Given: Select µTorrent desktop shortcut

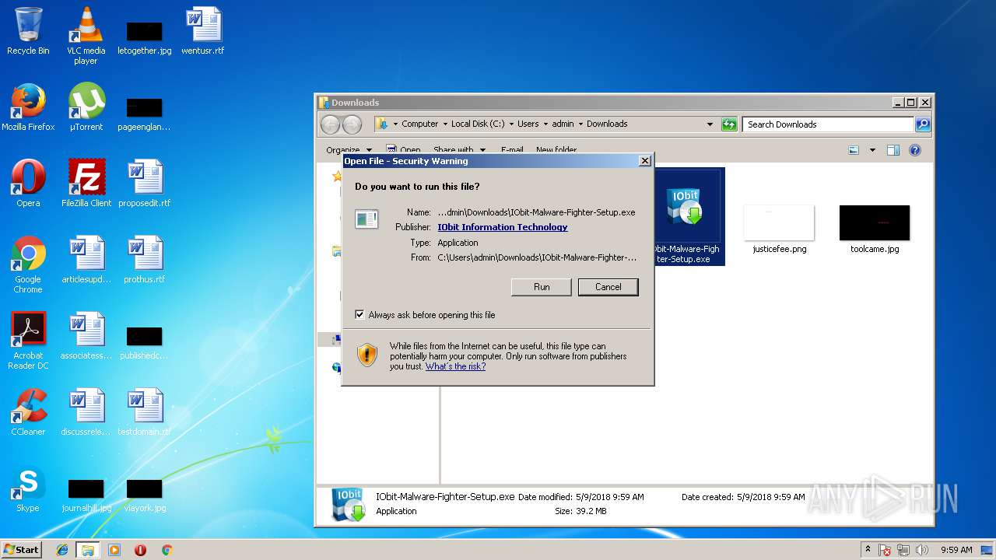Looking at the screenshot, I should (x=86, y=107).
